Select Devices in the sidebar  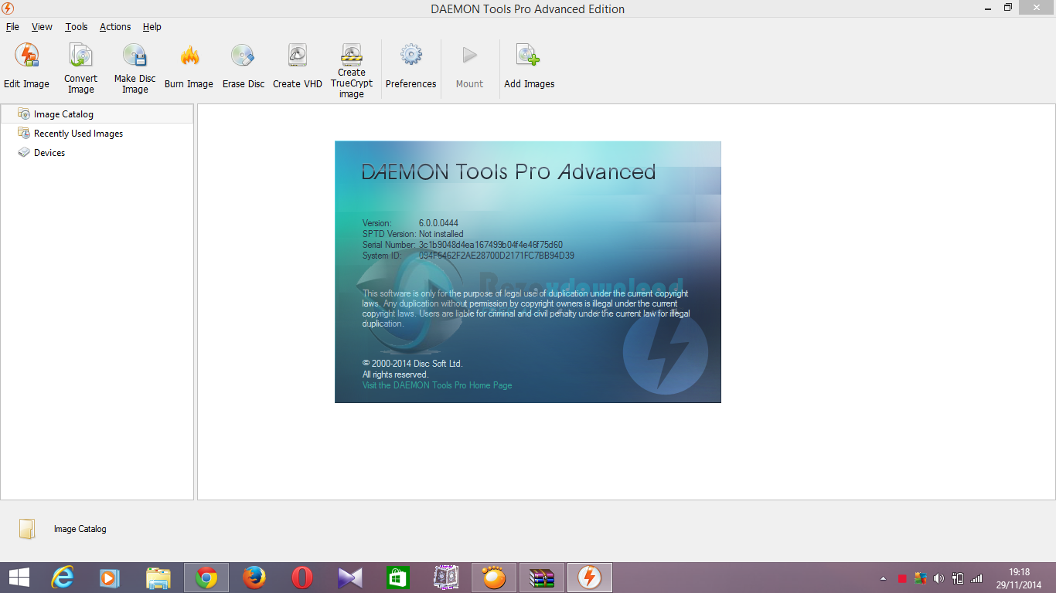[97, 152]
